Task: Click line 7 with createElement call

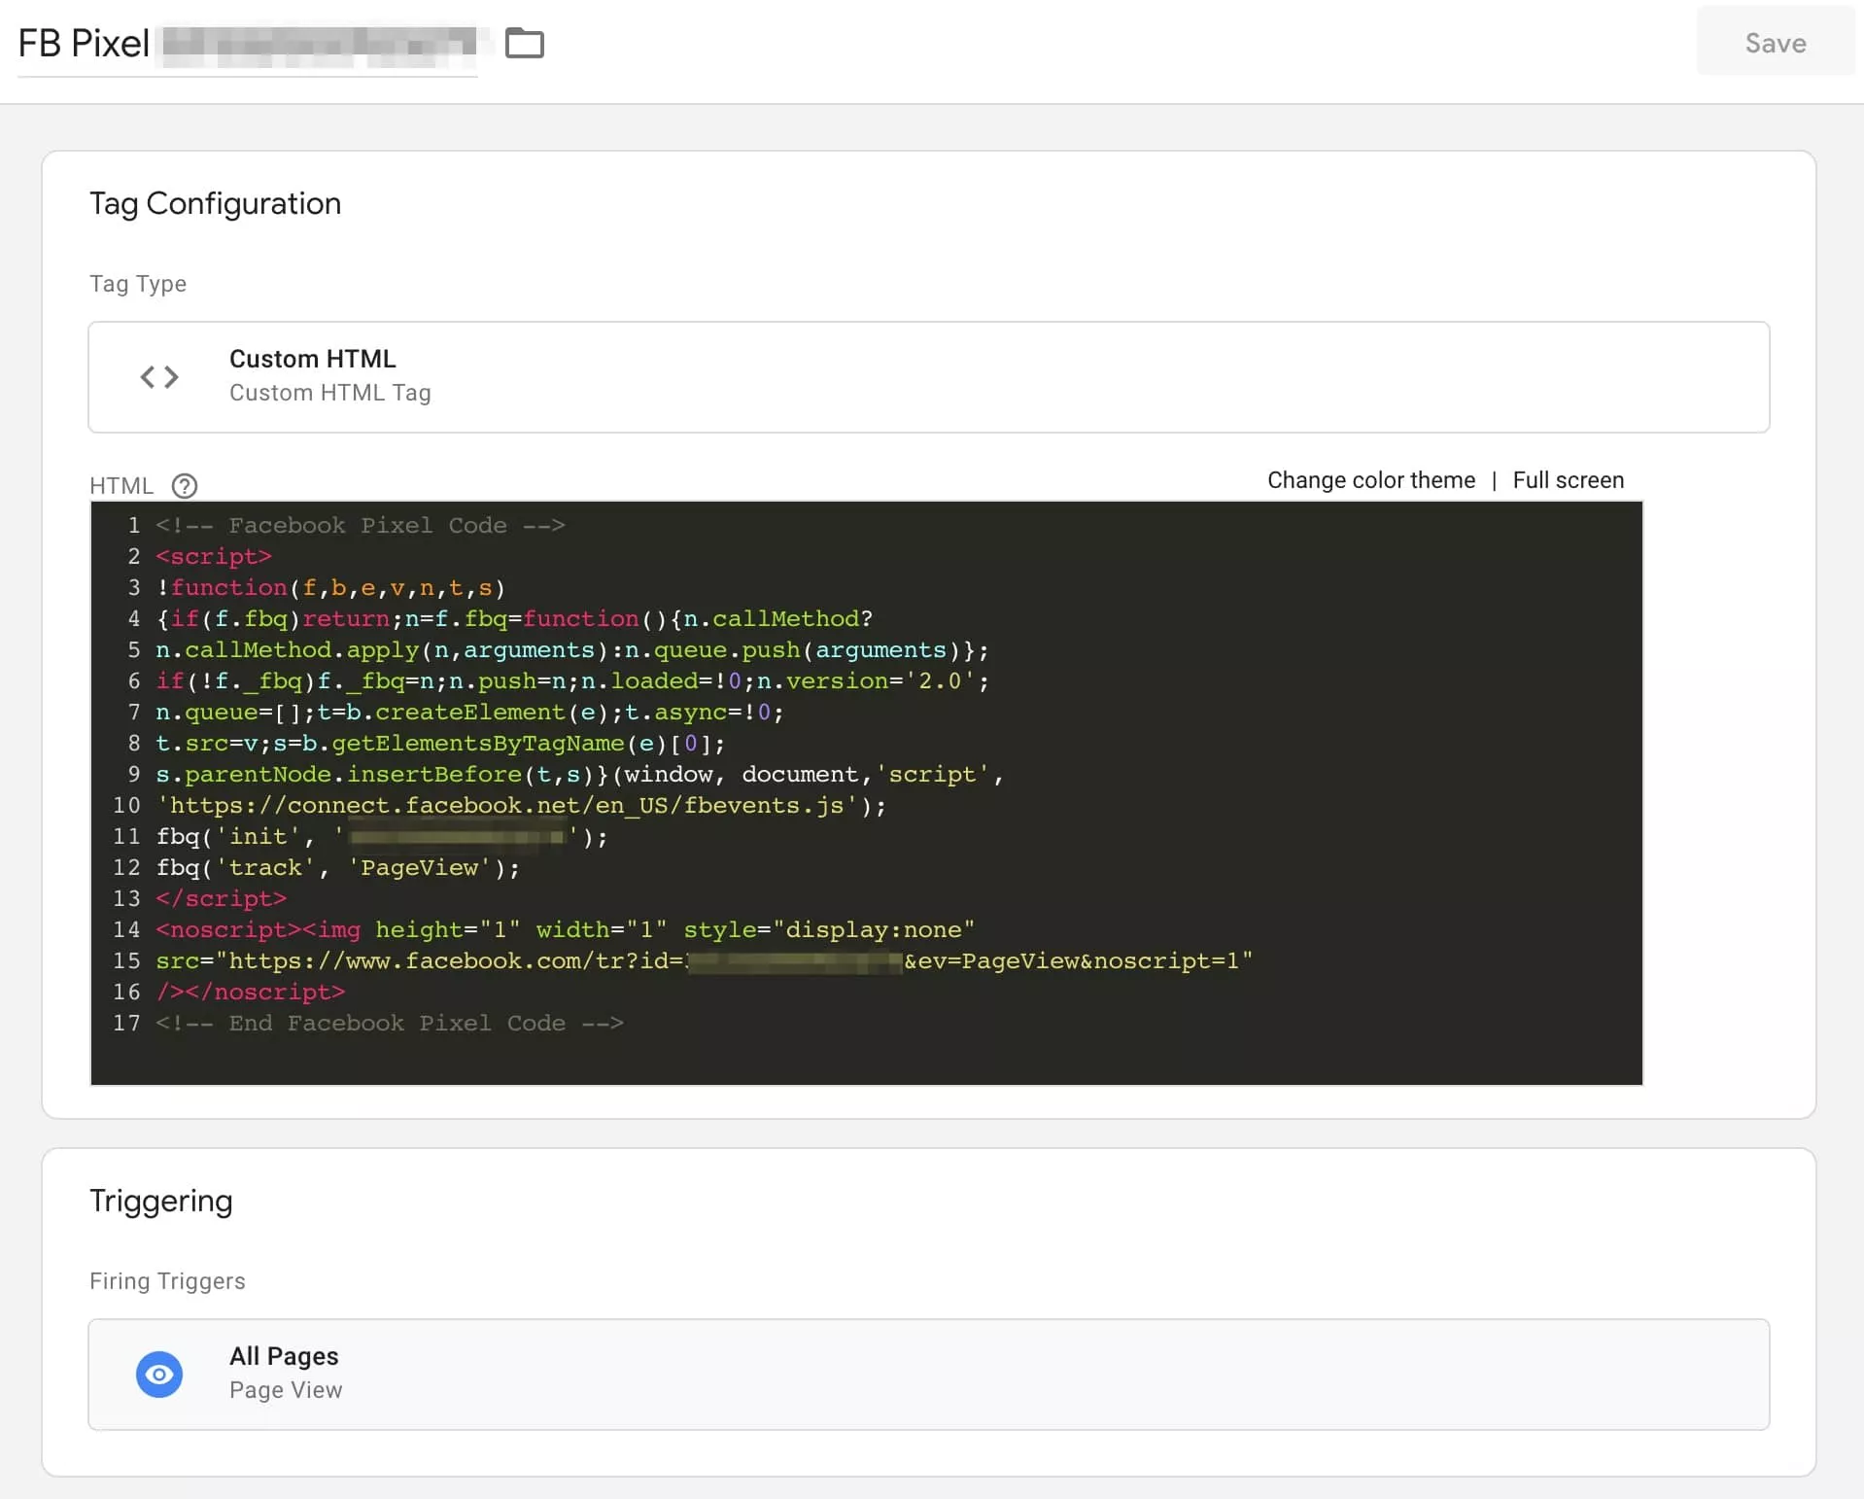Action: [469, 713]
